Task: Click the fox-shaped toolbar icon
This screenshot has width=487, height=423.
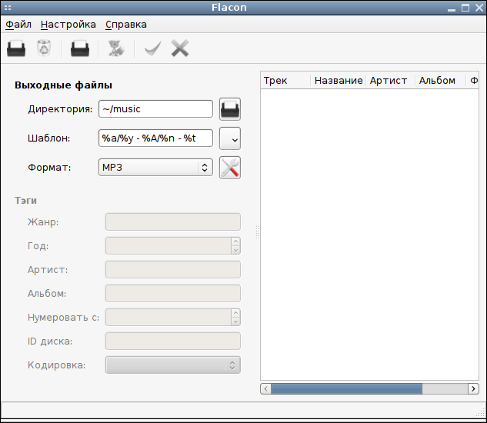Action: (x=116, y=48)
